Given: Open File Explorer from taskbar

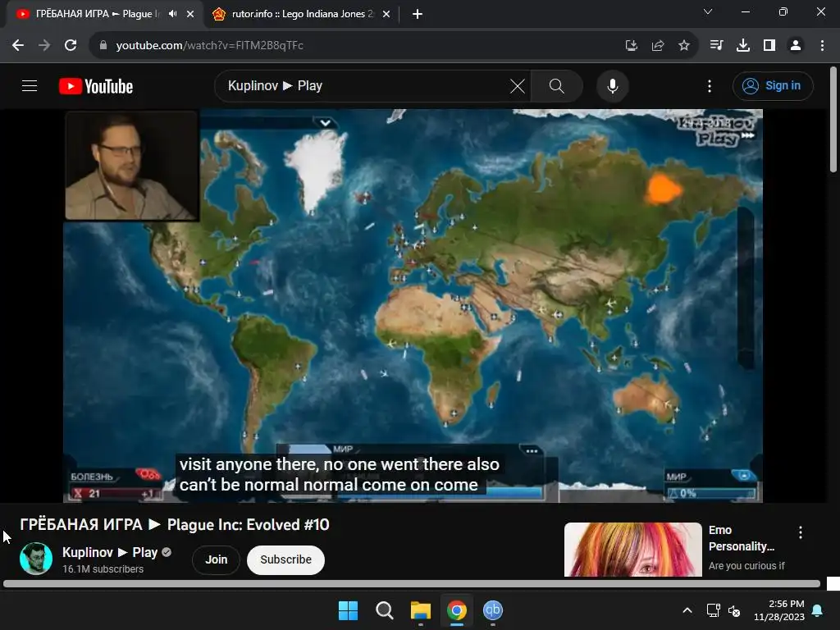Looking at the screenshot, I should point(421,610).
